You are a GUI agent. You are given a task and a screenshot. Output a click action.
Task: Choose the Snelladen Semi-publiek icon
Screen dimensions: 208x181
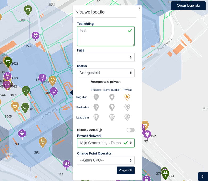tap(112, 107)
